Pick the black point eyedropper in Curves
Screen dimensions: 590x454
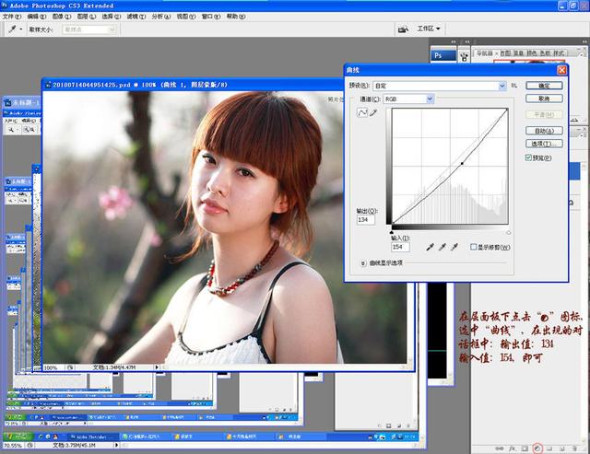(430, 247)
